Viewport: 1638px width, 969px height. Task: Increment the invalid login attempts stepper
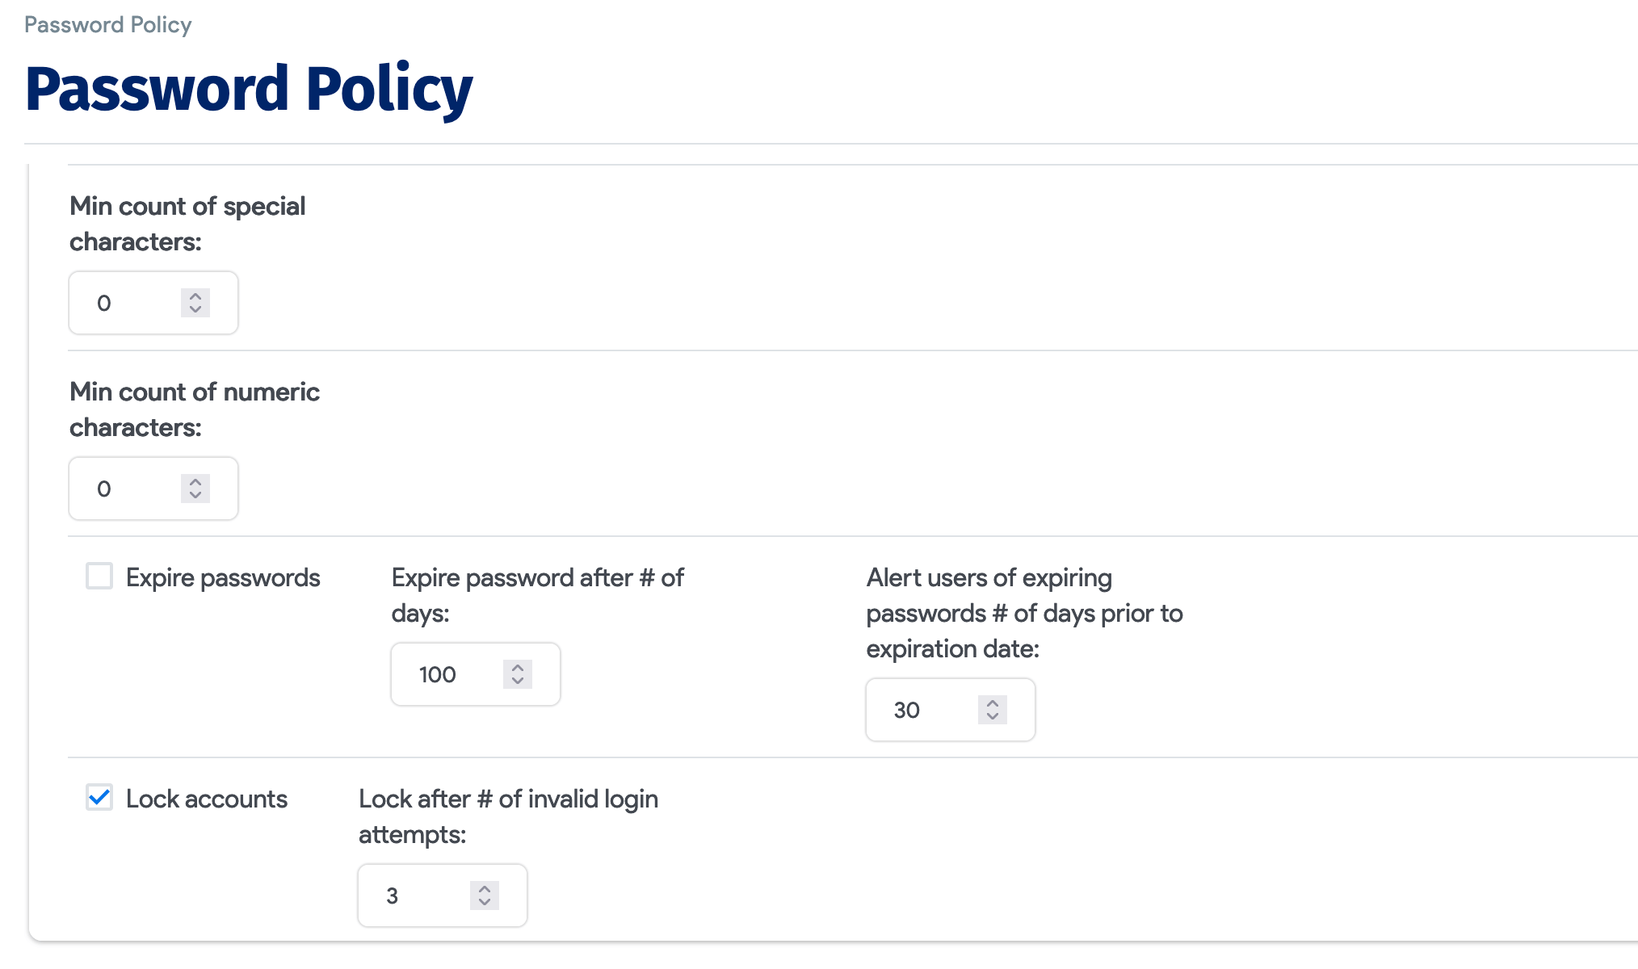[484, 889]
